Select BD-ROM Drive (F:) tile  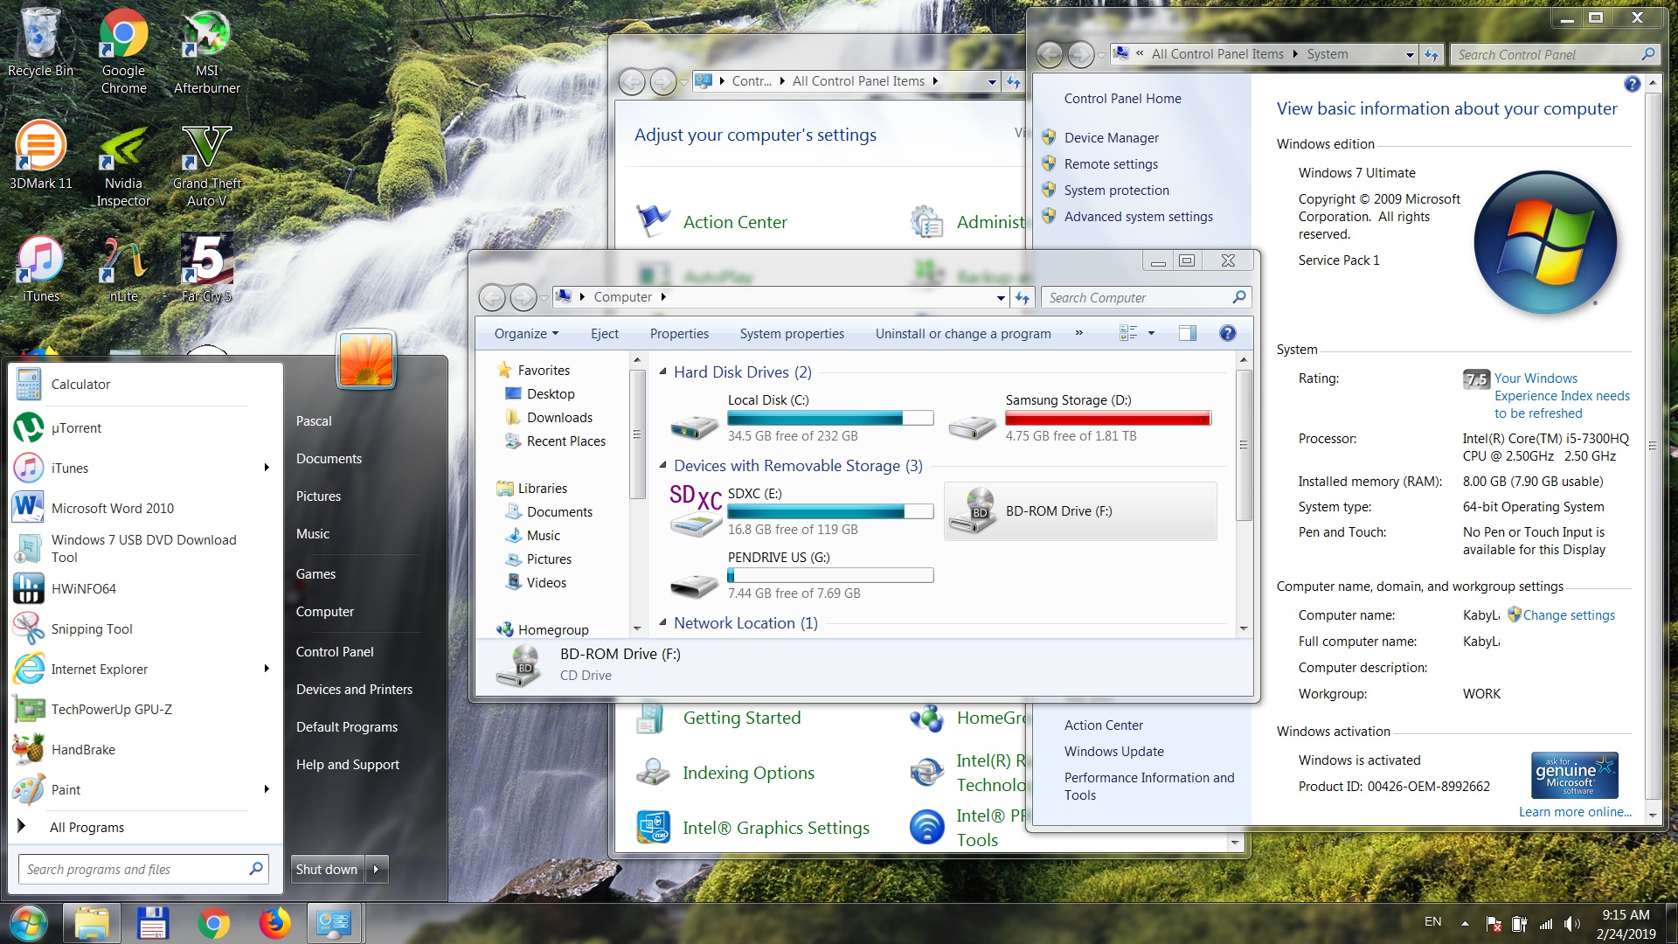click(x=1080, y=510)
